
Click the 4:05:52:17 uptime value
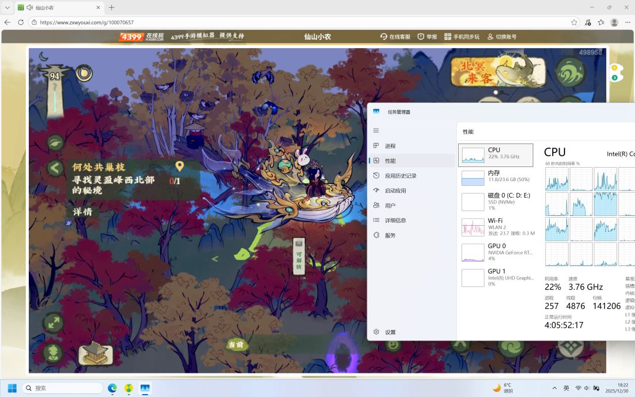pyautogui.click(x=564, y=325)
